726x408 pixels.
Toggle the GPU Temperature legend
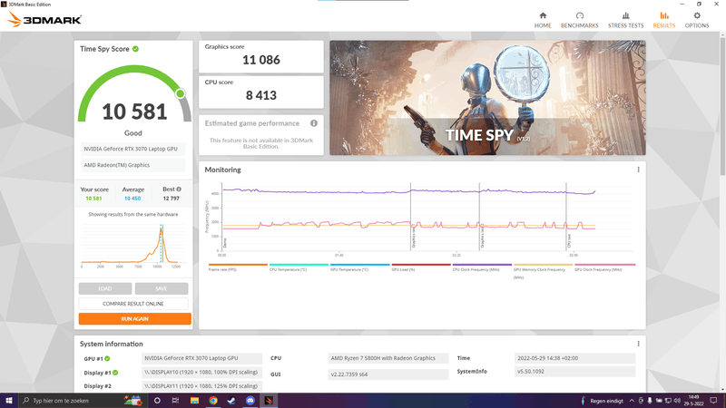[x=359, y=267]
